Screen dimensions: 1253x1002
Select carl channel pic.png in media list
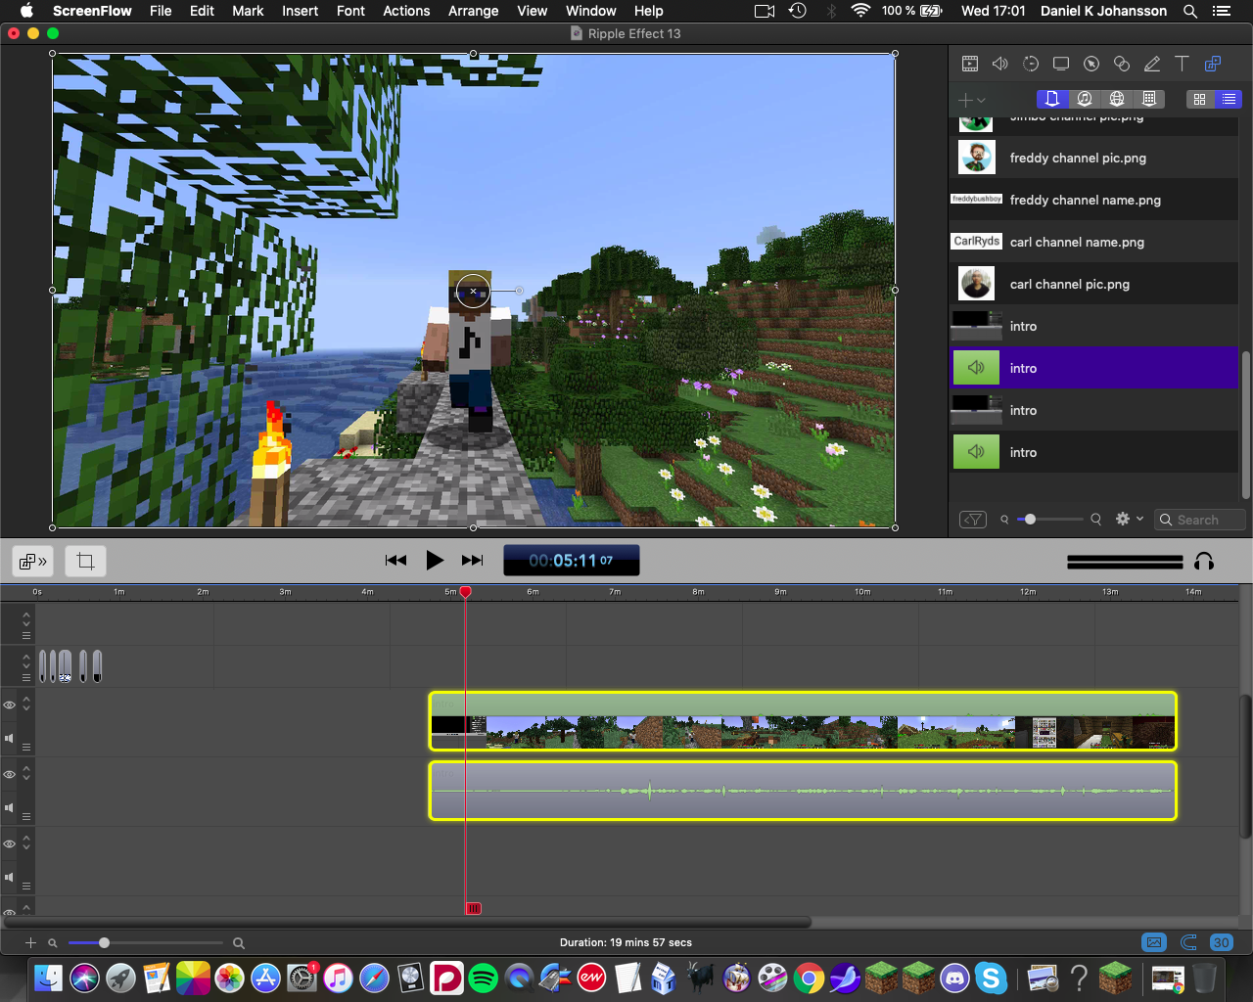tap(1094, 284)
